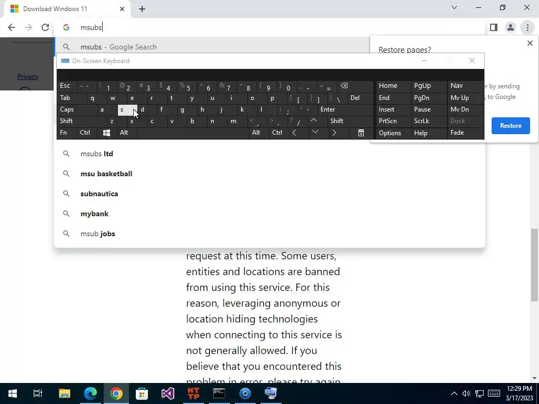Click the down arrow key on keyboard

coord(315,133)
